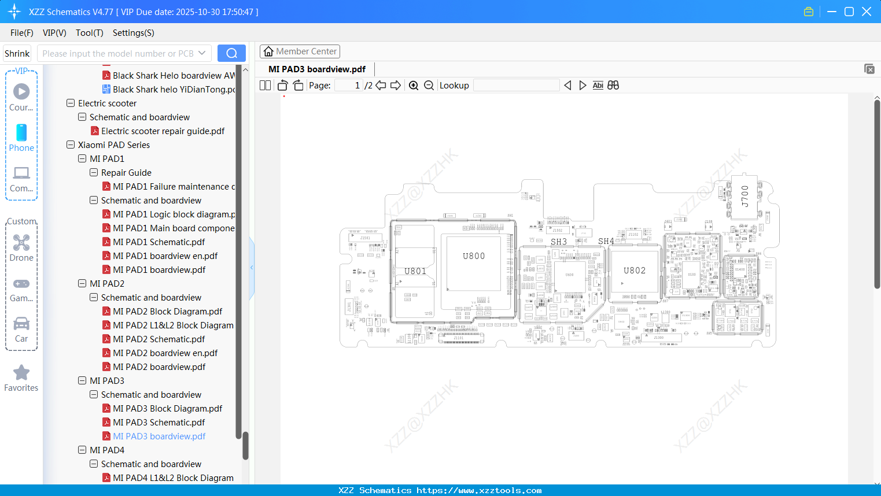Open the Computer category in sidebar
881x496 pixels.
(21, 179)
